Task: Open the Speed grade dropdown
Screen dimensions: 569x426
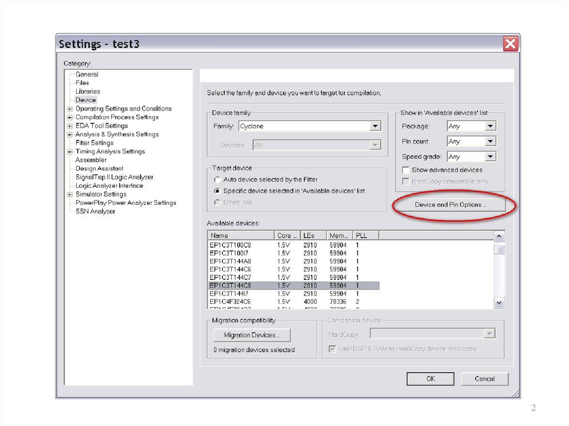Action: [490, 157]
